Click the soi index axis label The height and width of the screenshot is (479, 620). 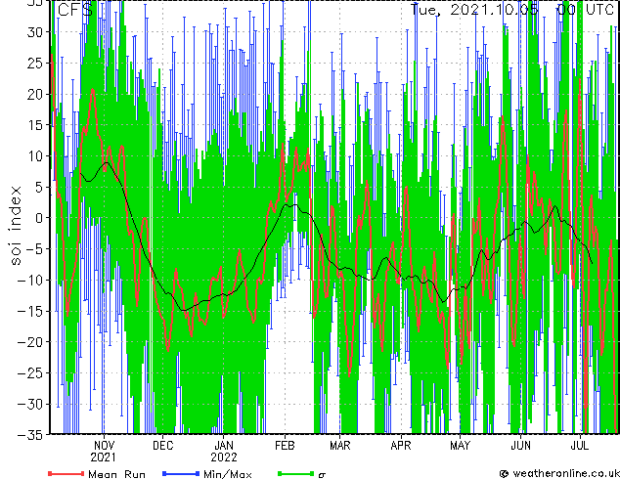click(16, 226)
